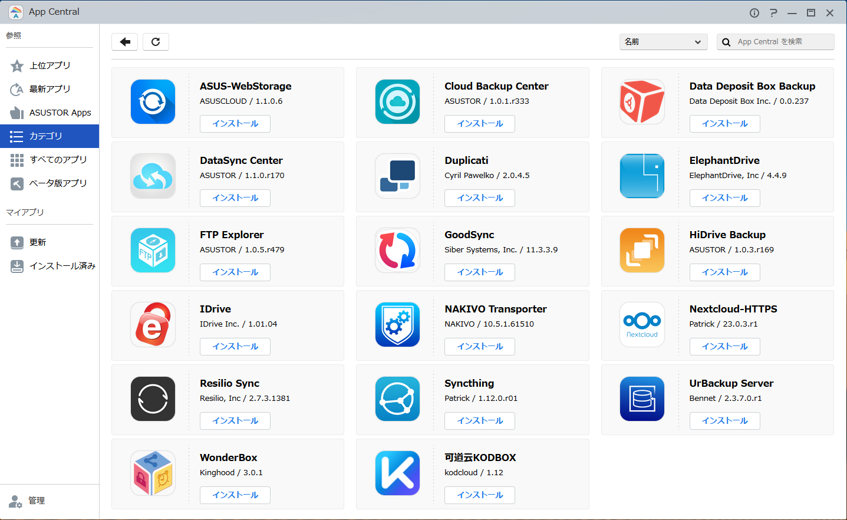
Task: Open the WonderBox app icon
Action: 153,473
